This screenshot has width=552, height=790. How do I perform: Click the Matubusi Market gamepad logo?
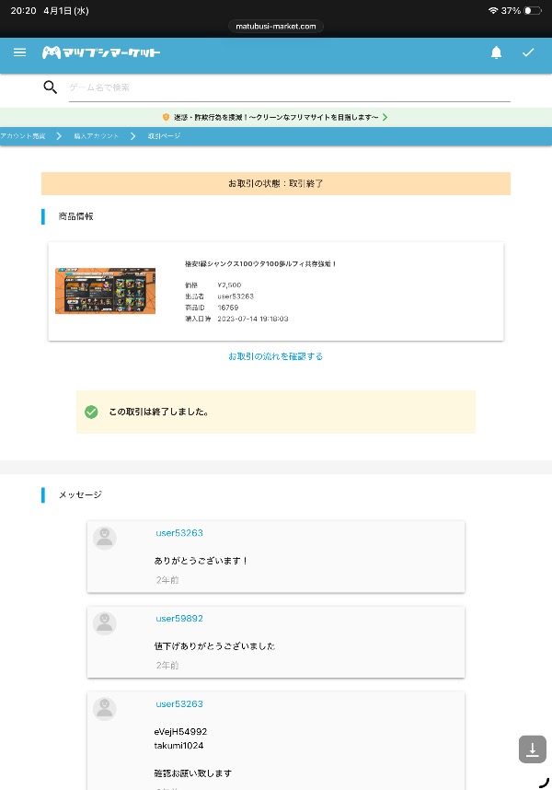pos(52,52)
